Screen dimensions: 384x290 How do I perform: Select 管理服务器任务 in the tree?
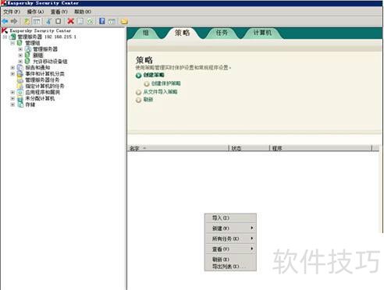pos(42,80)
